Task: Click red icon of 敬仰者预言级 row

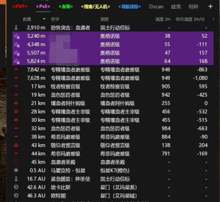Action: (x=16, y=145)
